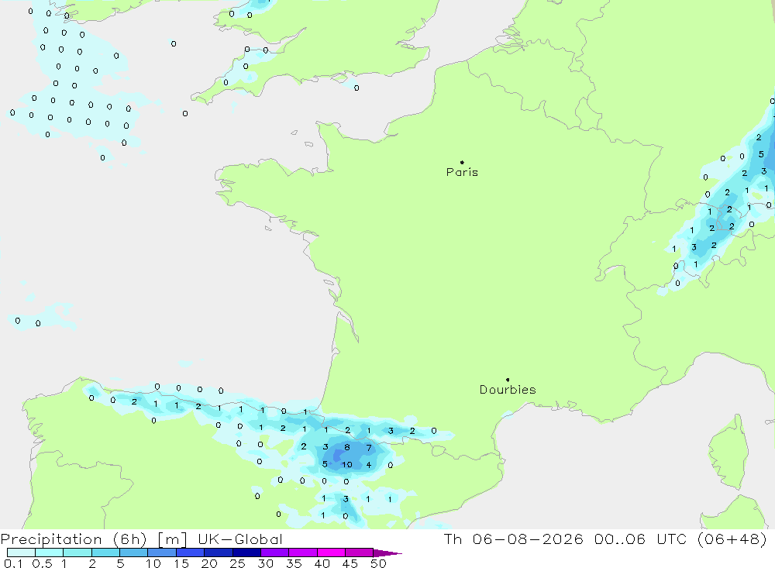Pick the 25–30 navy legend swatch
The height and width of the screenshot is (568, 775).
(x=246, y=553)
